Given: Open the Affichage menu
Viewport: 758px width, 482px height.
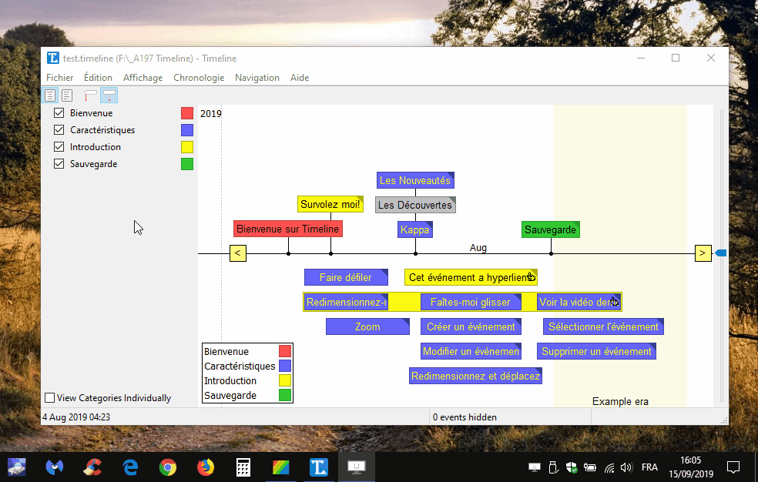Looking at the screenshot, I should point(143,78).
